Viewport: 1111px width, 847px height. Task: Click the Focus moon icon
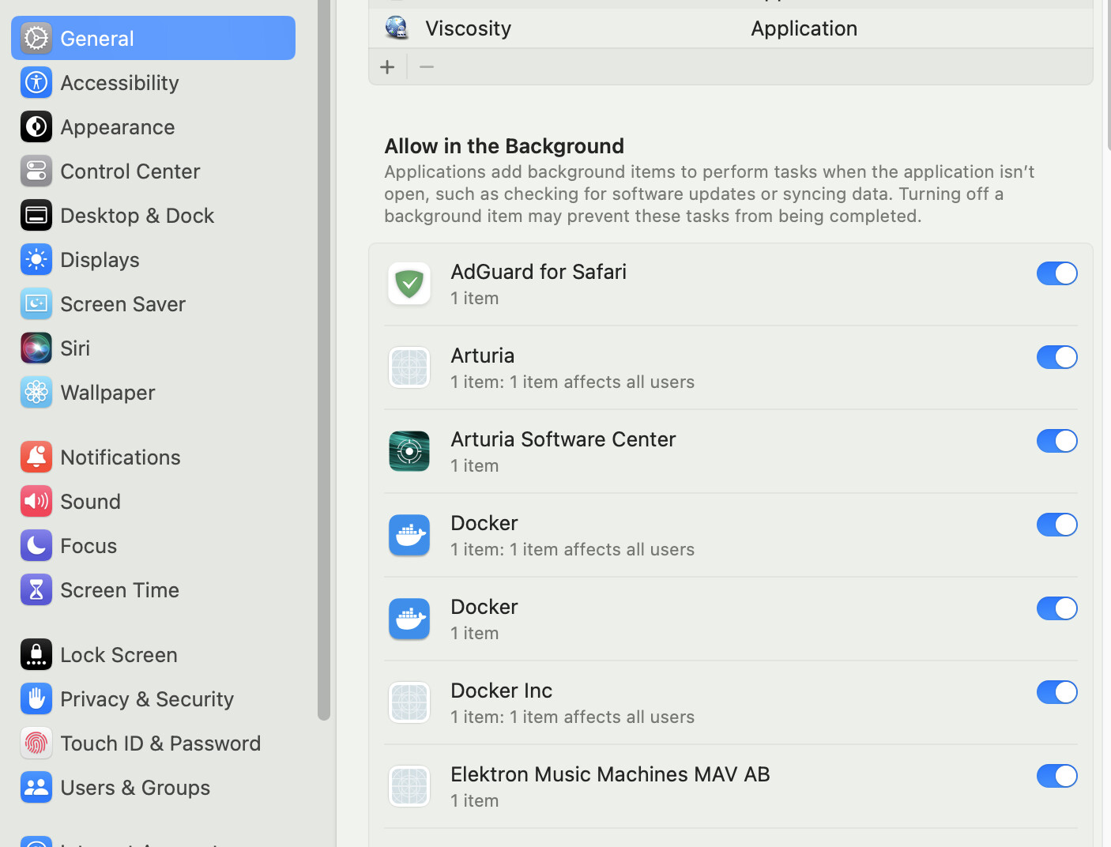click(36, 545)
